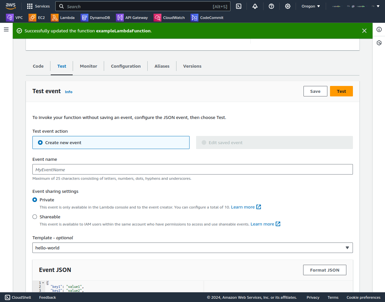The width and height of the screenshot is (385, 302).
Task: Open the EC2 service shortcut
Action: 37,18
